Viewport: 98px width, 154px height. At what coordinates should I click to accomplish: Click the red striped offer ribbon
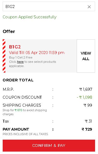coord(4,56)
